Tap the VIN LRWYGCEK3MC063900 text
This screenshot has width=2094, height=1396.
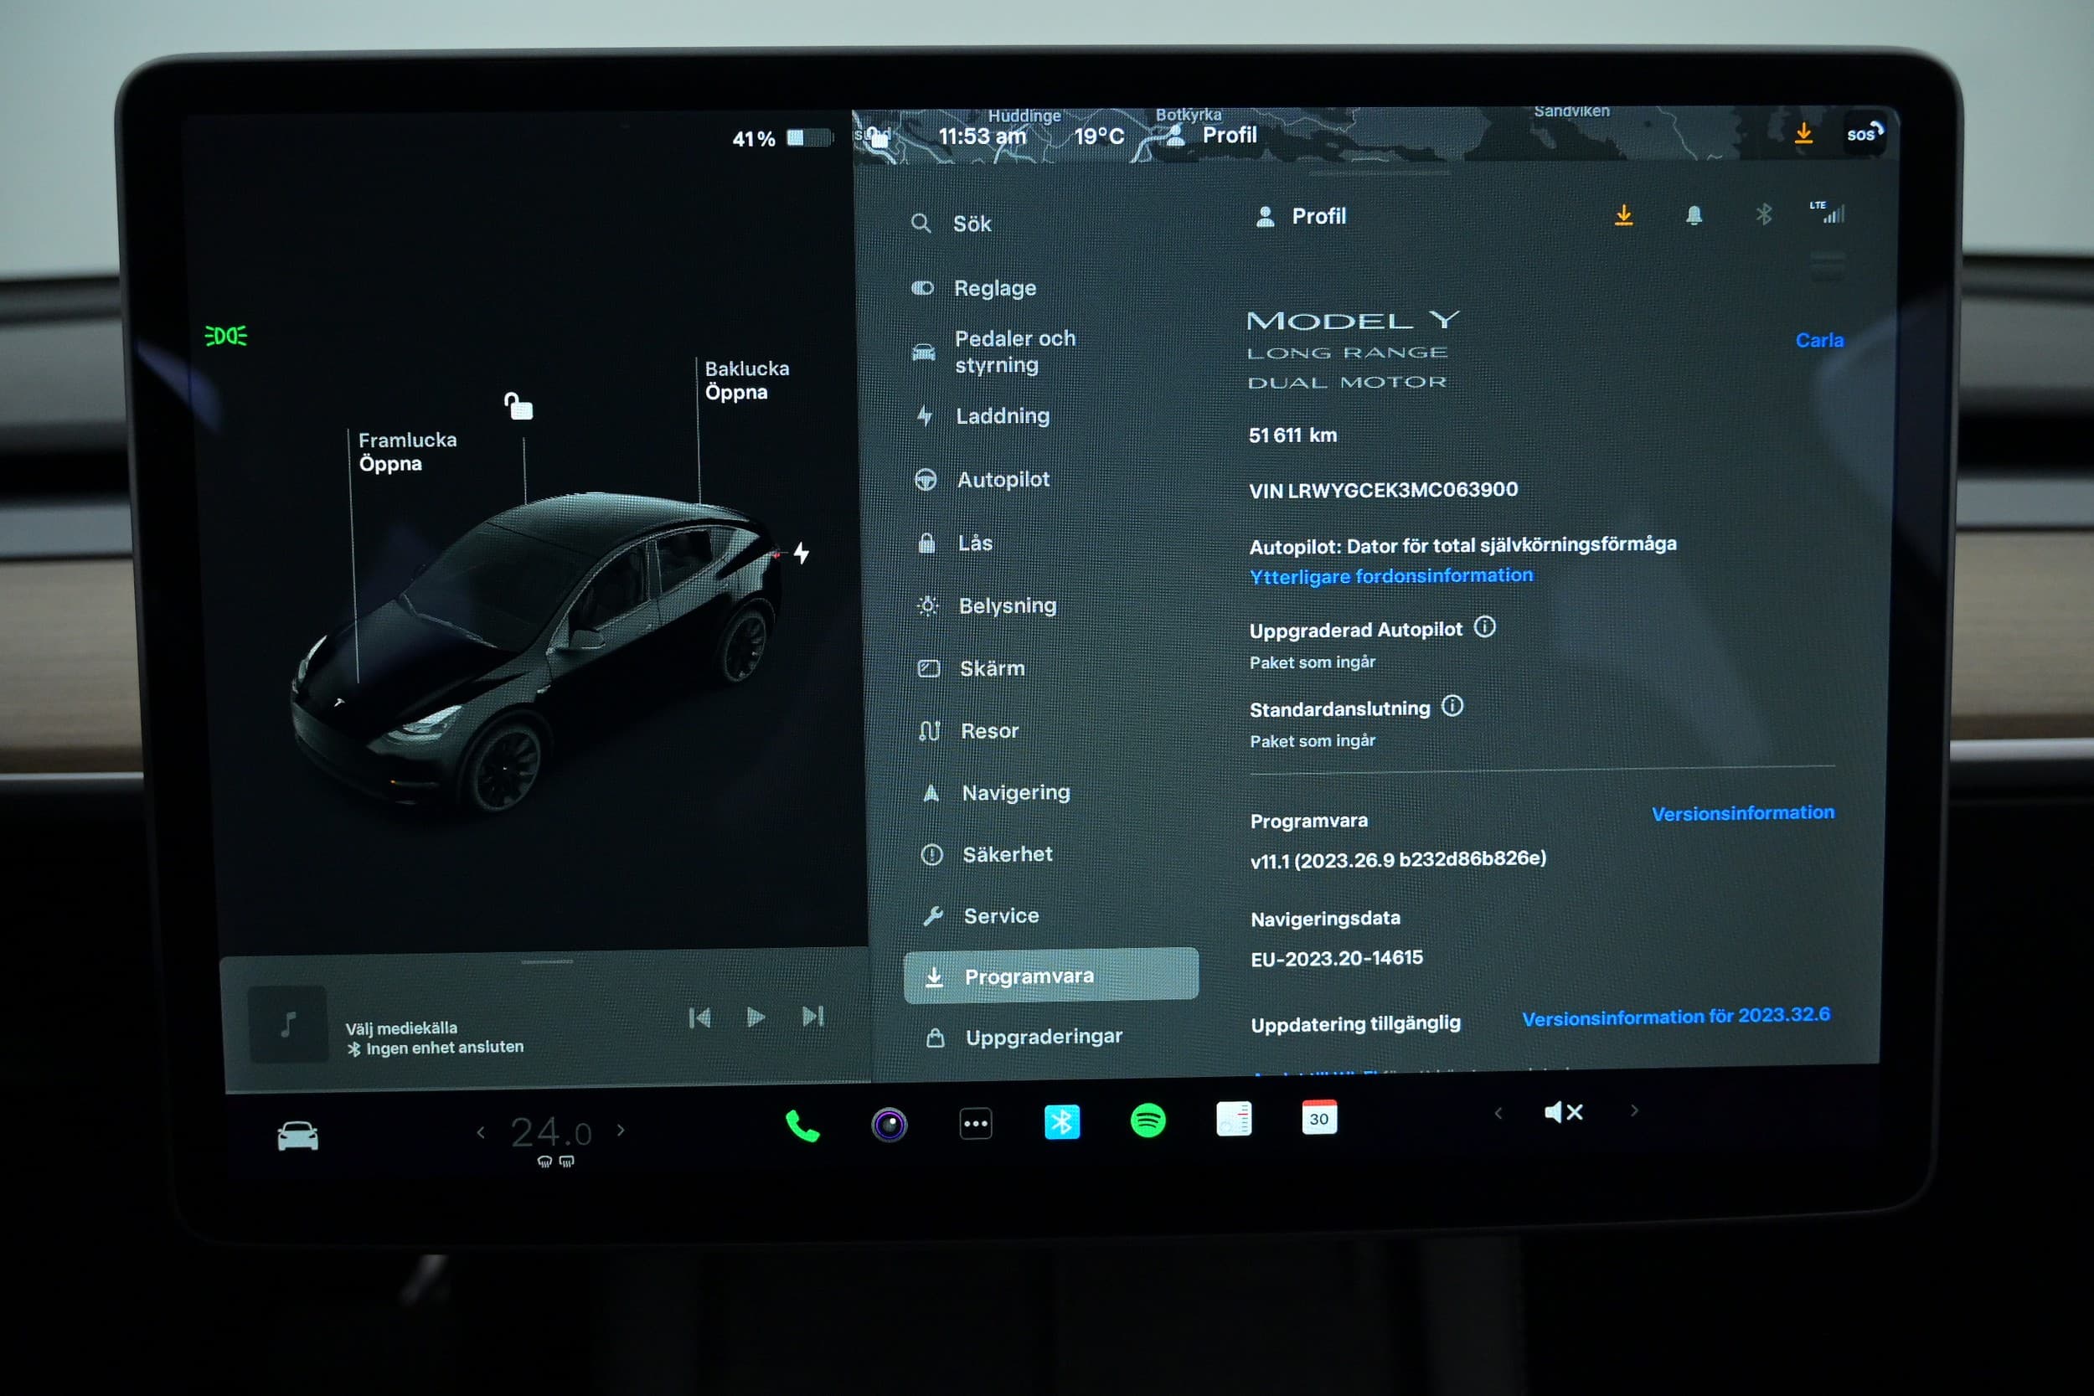1384,490
